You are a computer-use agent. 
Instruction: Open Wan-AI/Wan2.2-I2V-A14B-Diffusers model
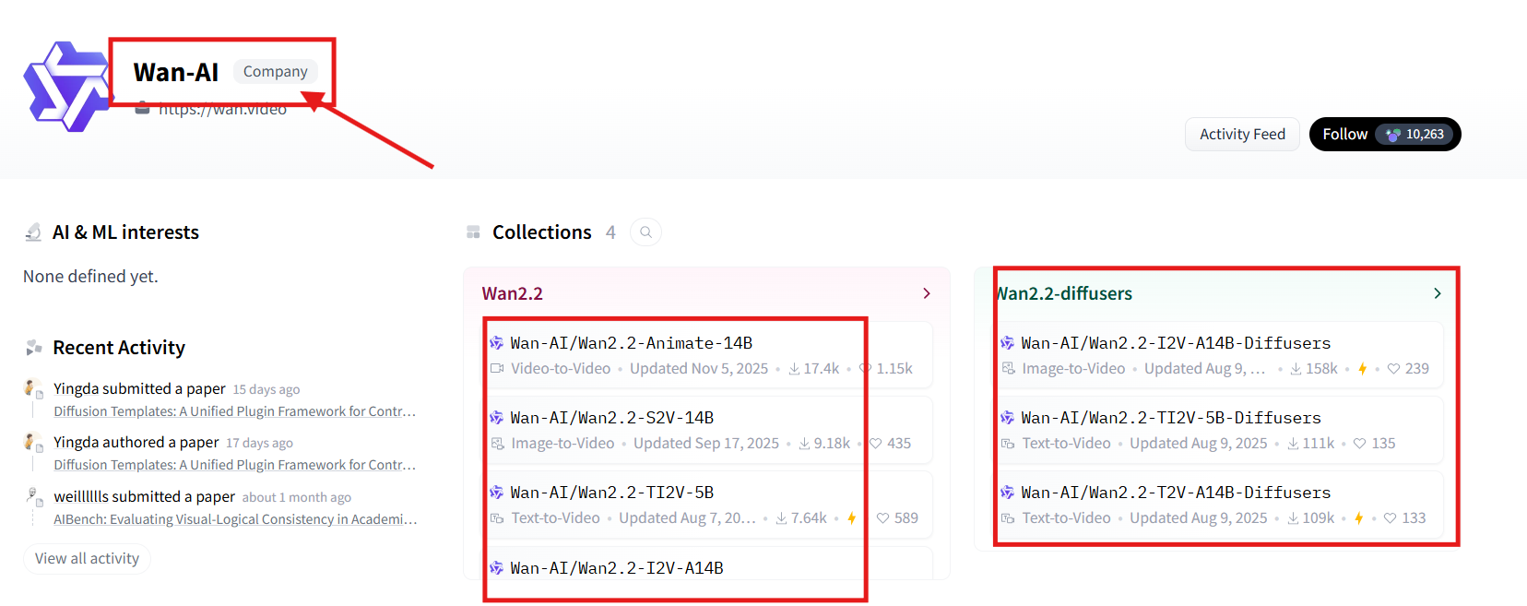tap(1176, 343)
